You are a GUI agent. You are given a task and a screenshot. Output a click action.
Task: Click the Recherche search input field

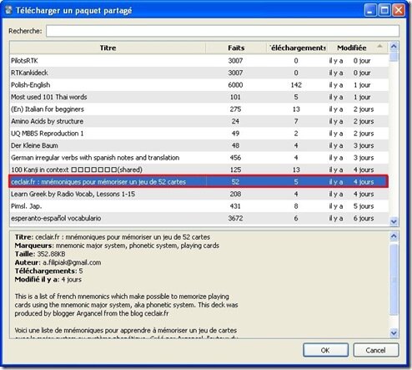point(223,31)
